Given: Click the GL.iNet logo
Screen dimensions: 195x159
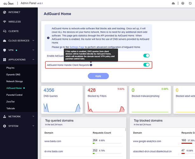Looking at the screenshot, I should (10, 3).
